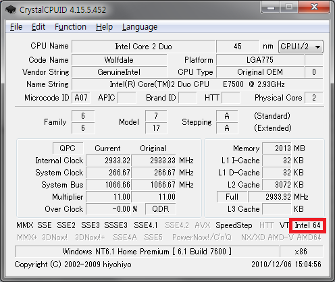Click the Intel 64 feature label
This screenshot has height=282, width=335.
[307, 225]
